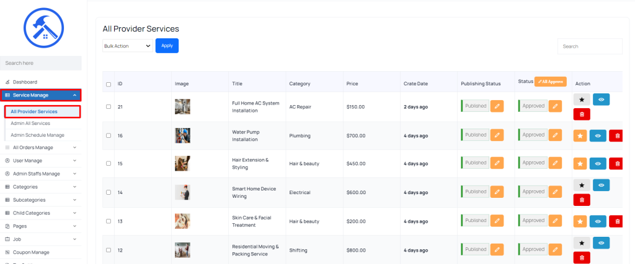
Task: View the Residential Moving & Packing Service
Action: 602,243
